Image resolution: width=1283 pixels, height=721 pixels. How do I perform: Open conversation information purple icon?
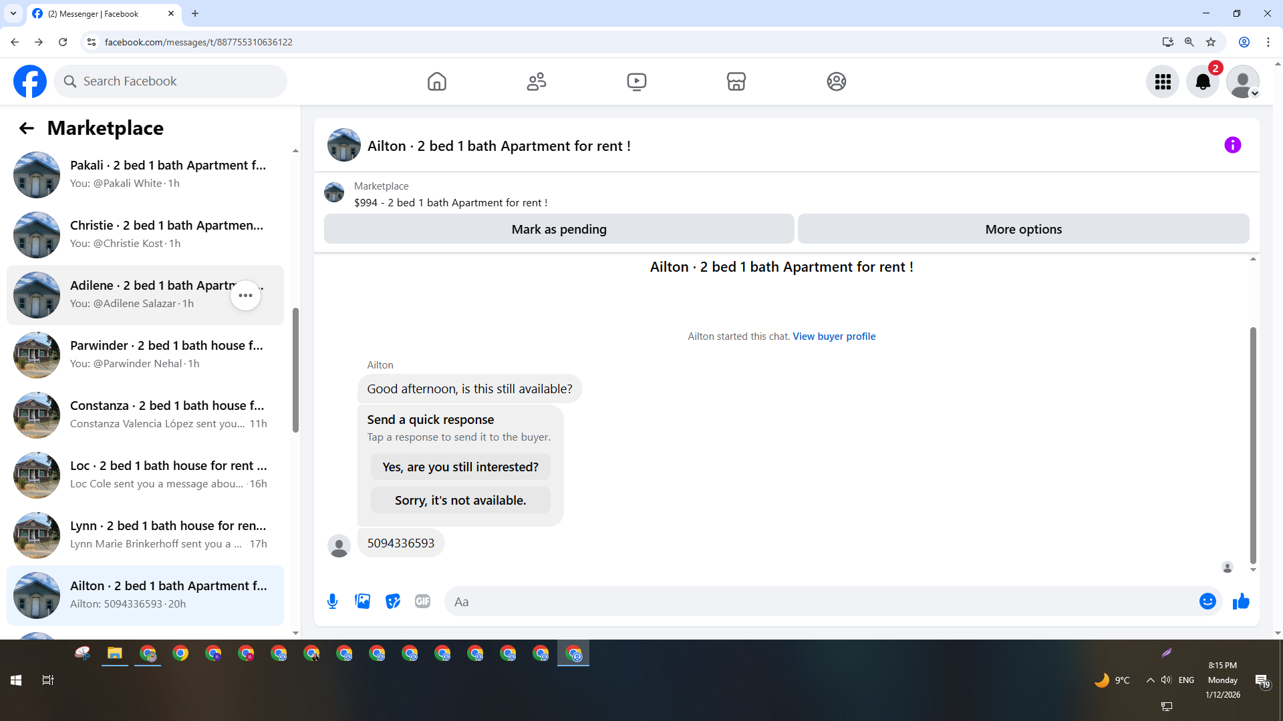[1232, 145]
